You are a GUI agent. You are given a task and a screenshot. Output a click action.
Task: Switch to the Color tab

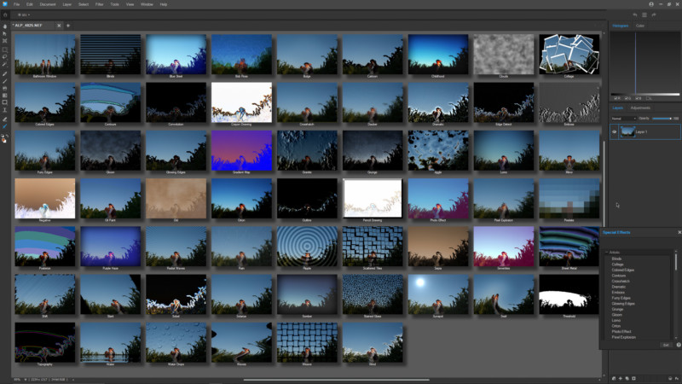(640, 26)
